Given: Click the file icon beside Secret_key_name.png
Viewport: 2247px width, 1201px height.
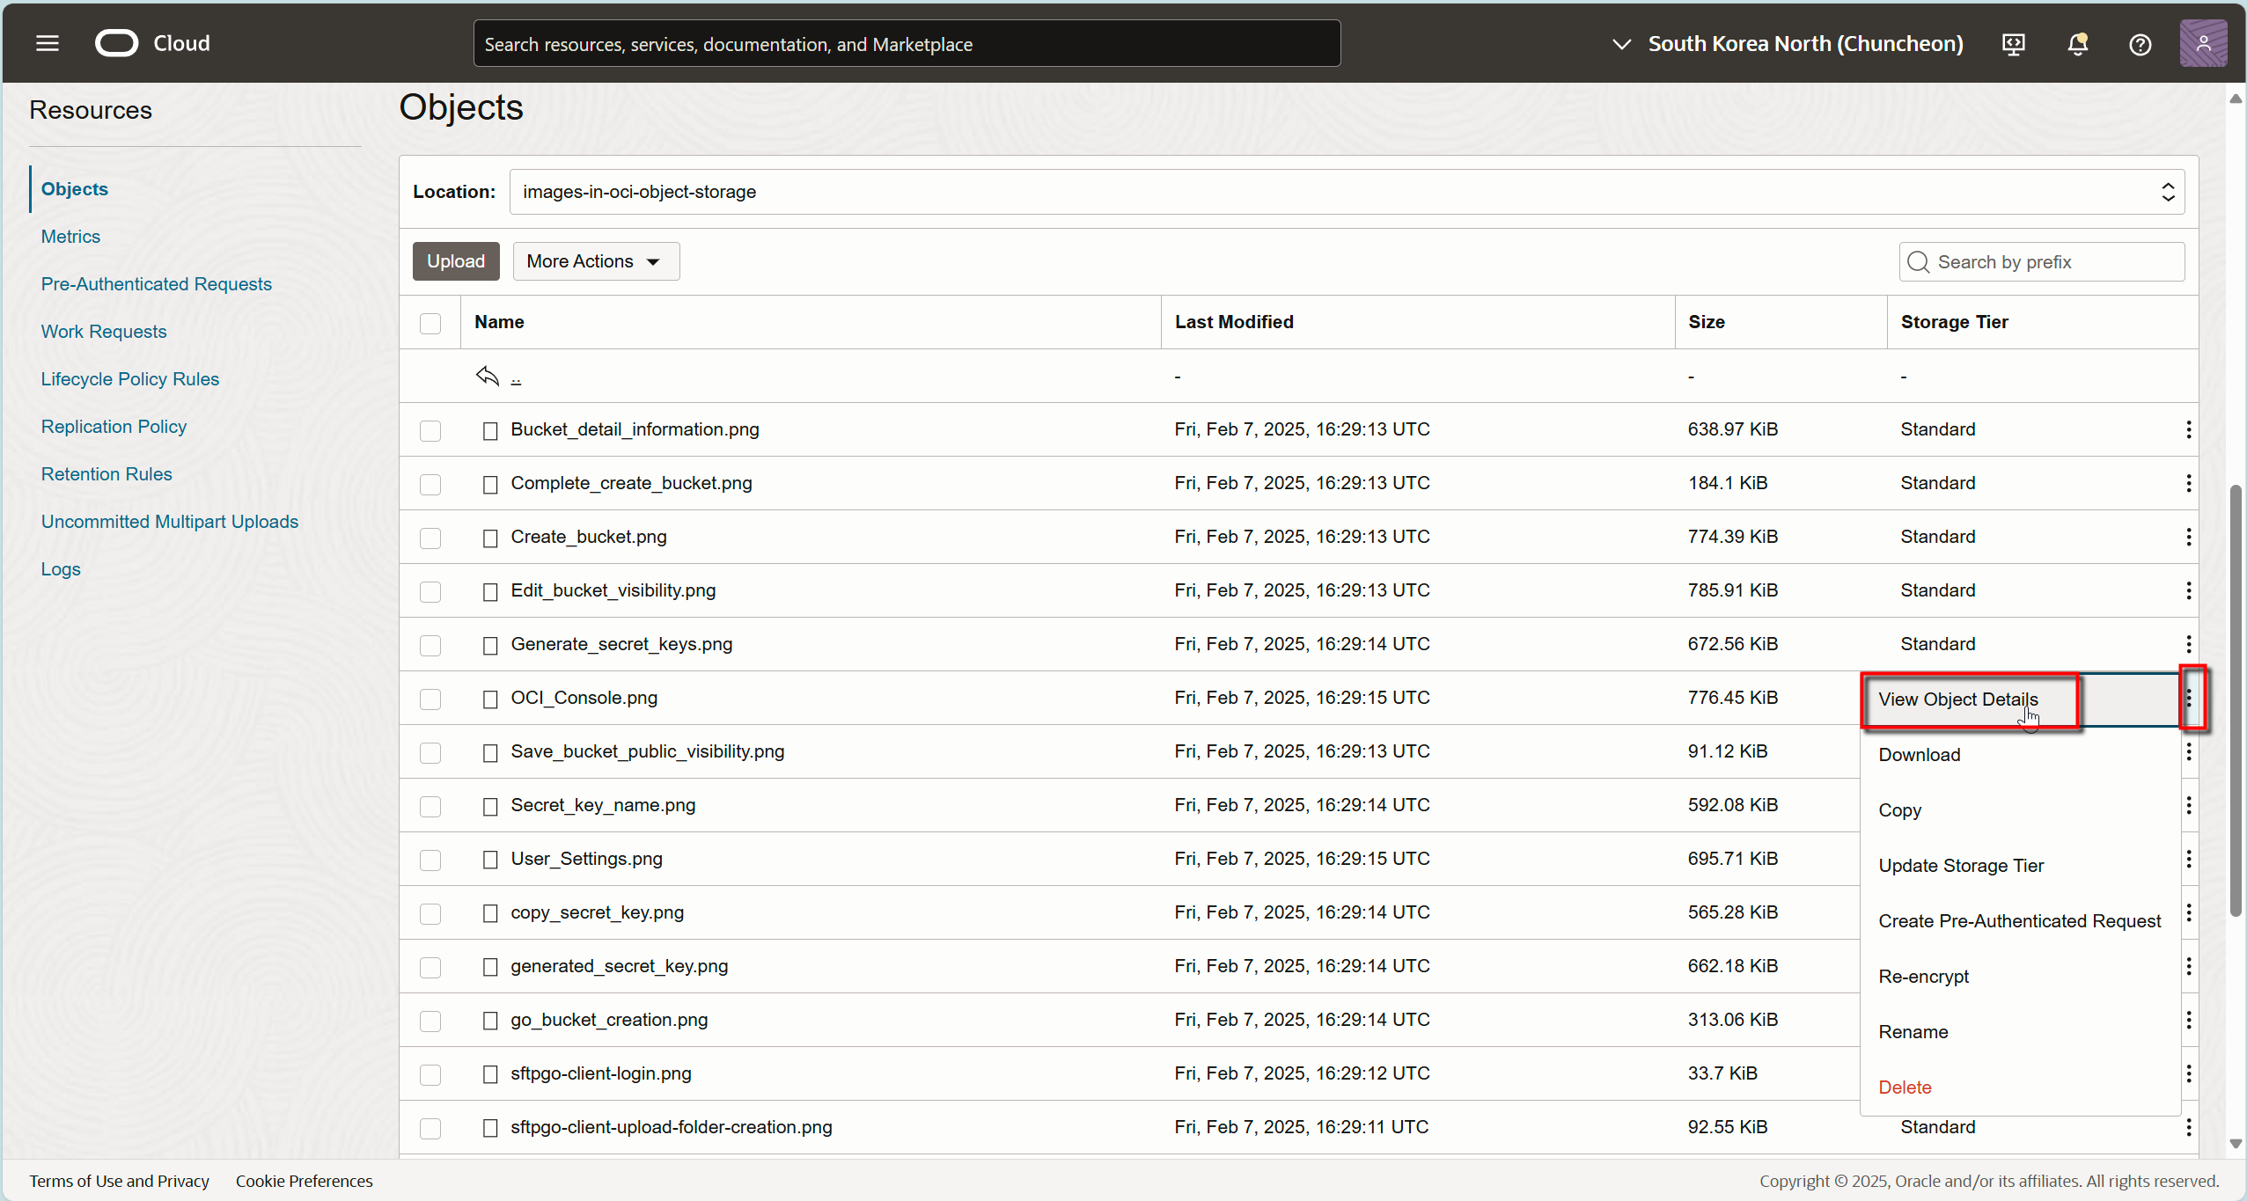Looking at the screenshot, I should click(x=490, y=806).
